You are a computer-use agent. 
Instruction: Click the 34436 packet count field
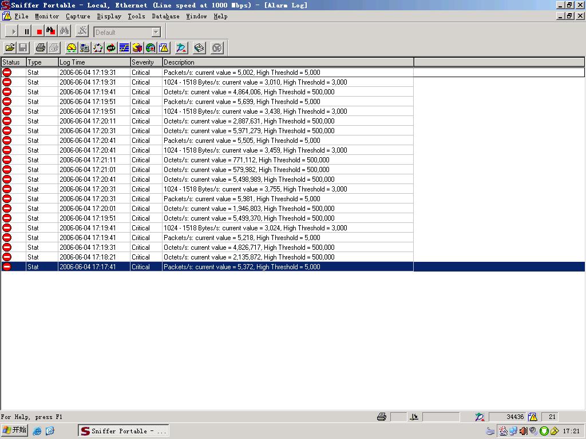[x=507, y=417]
